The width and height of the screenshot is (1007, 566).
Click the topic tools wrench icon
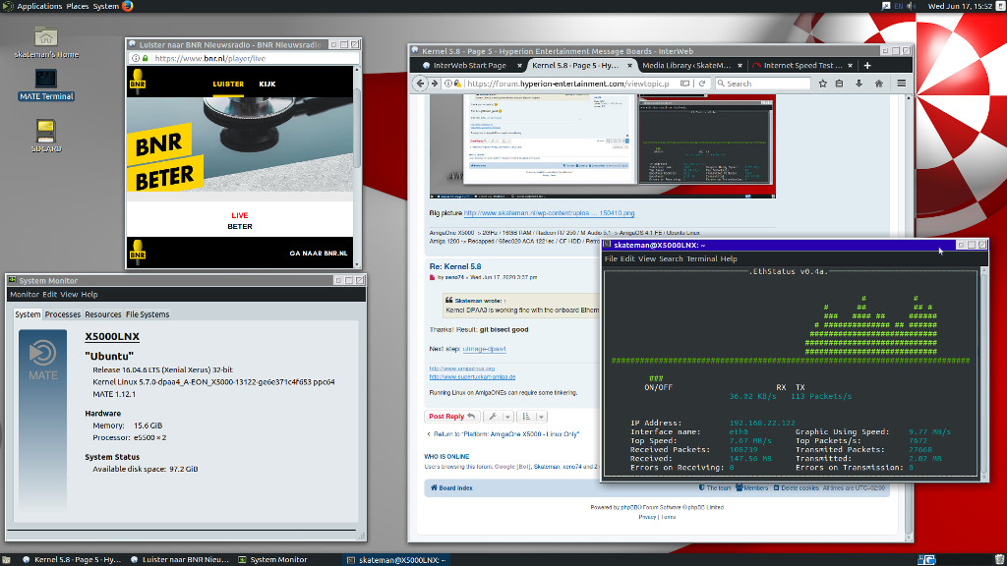tap(493, 417)
